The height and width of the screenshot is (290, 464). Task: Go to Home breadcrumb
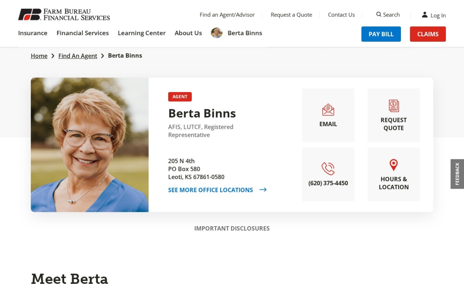pos(39,56)
